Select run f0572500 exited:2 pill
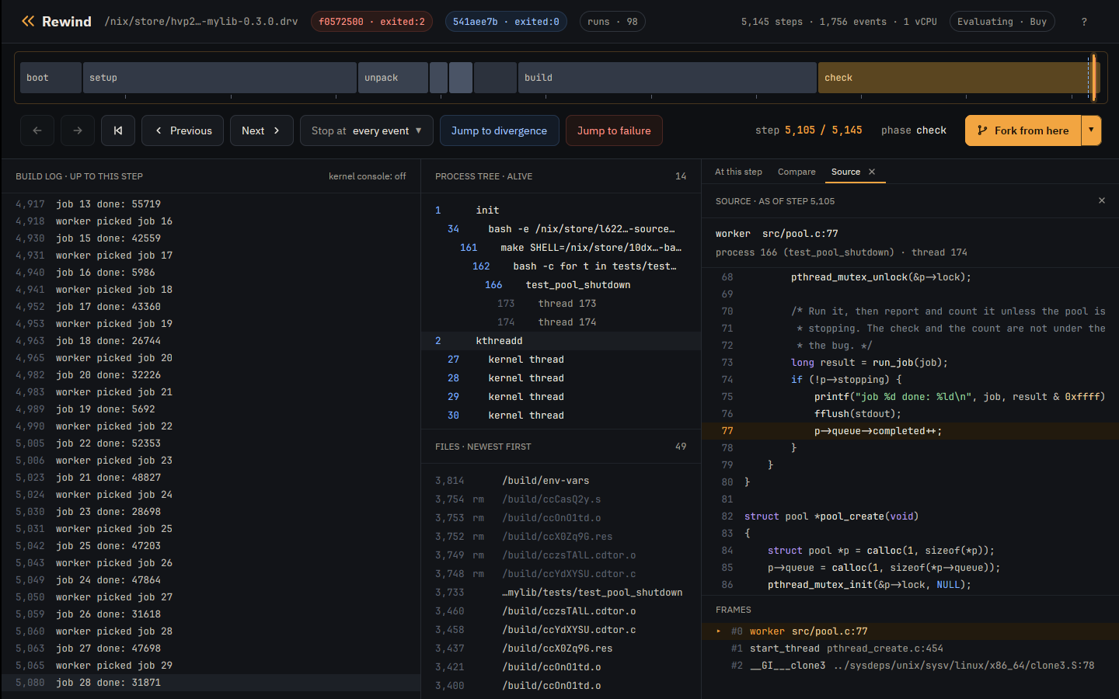Image resolution: width=1119 pixels, height=699 pixels. coord(371,22)
